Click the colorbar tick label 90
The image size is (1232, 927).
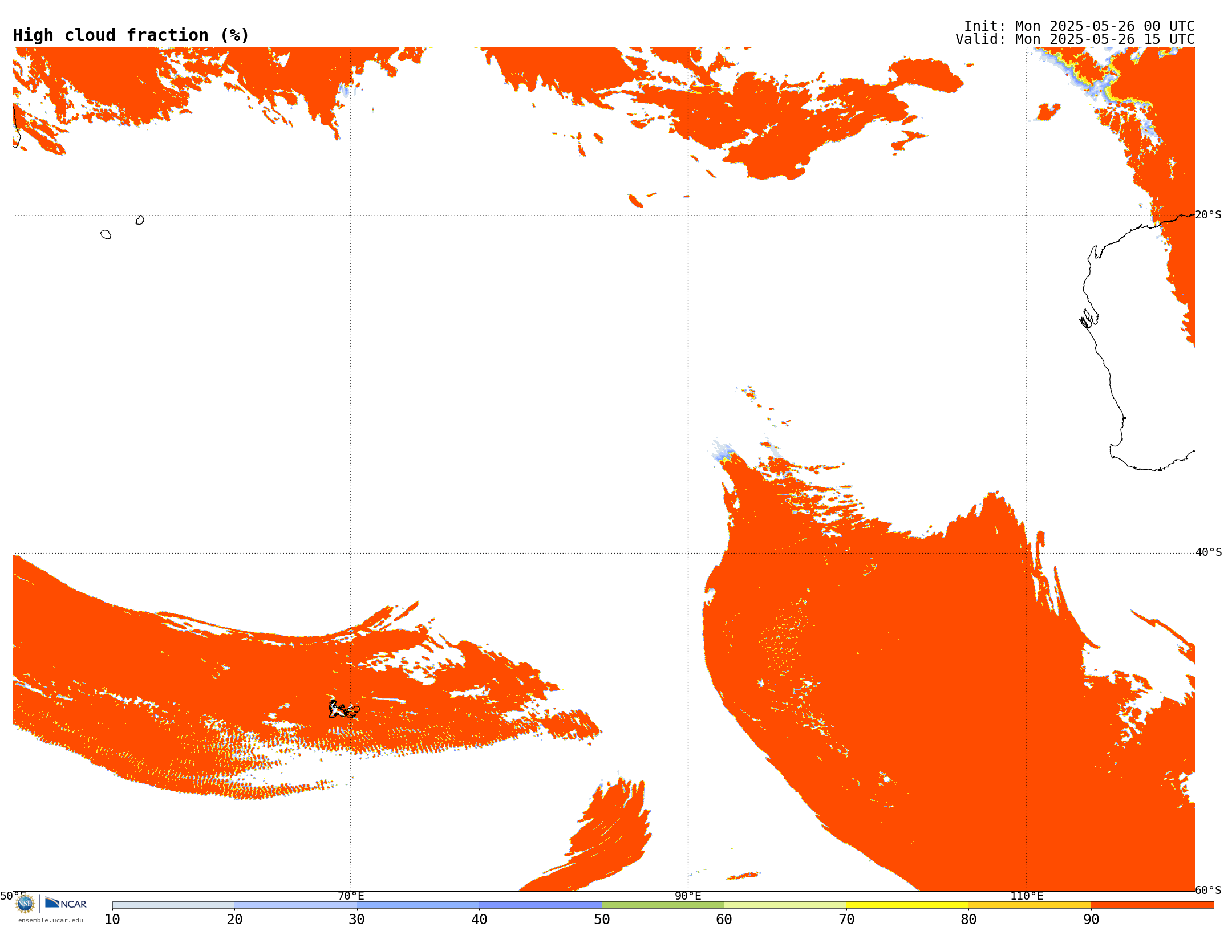coord(1091,920)
